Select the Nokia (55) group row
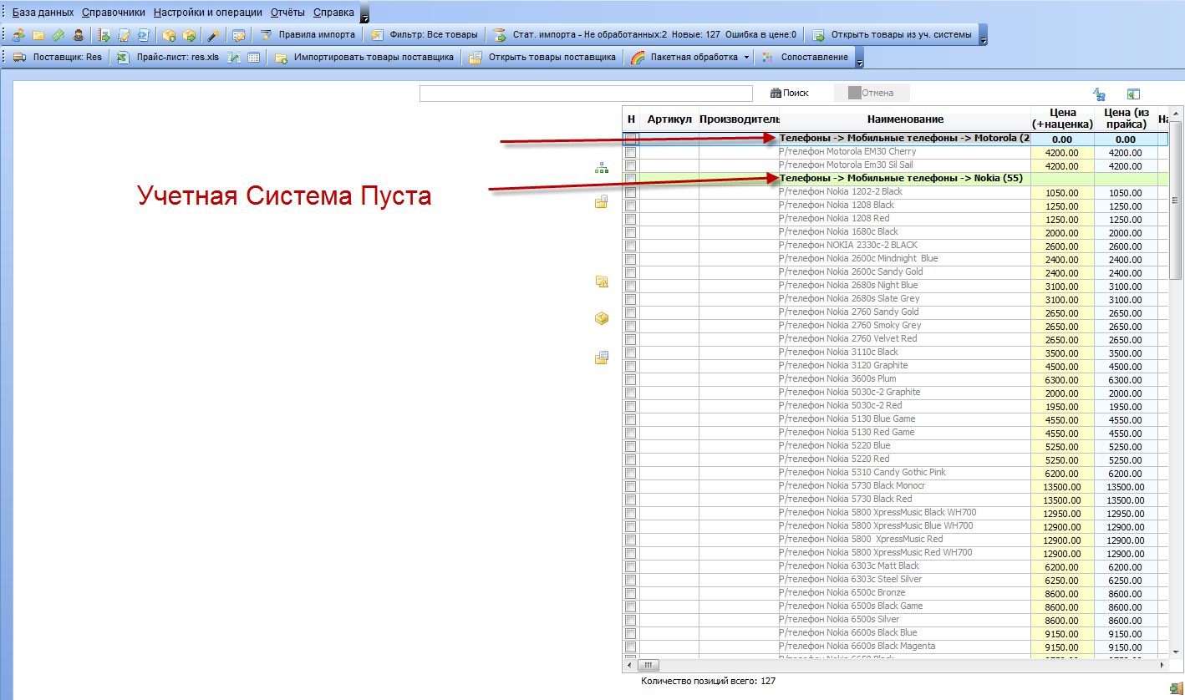1185x700 pixels. (x=895, y=179)
